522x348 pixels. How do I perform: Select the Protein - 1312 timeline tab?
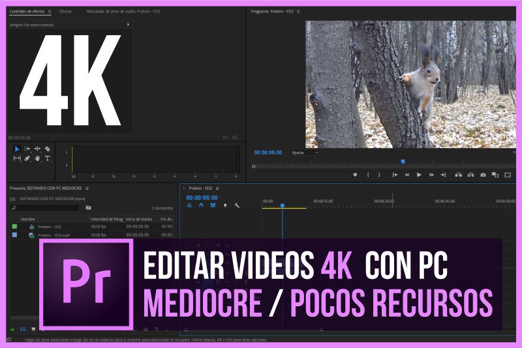200,188
